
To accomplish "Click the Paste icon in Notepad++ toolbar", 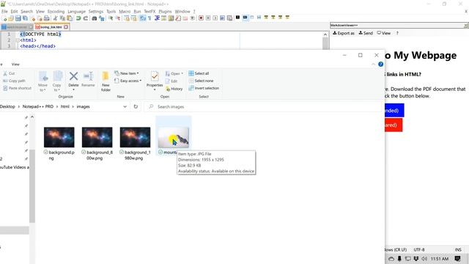I will tap(70, 18).
